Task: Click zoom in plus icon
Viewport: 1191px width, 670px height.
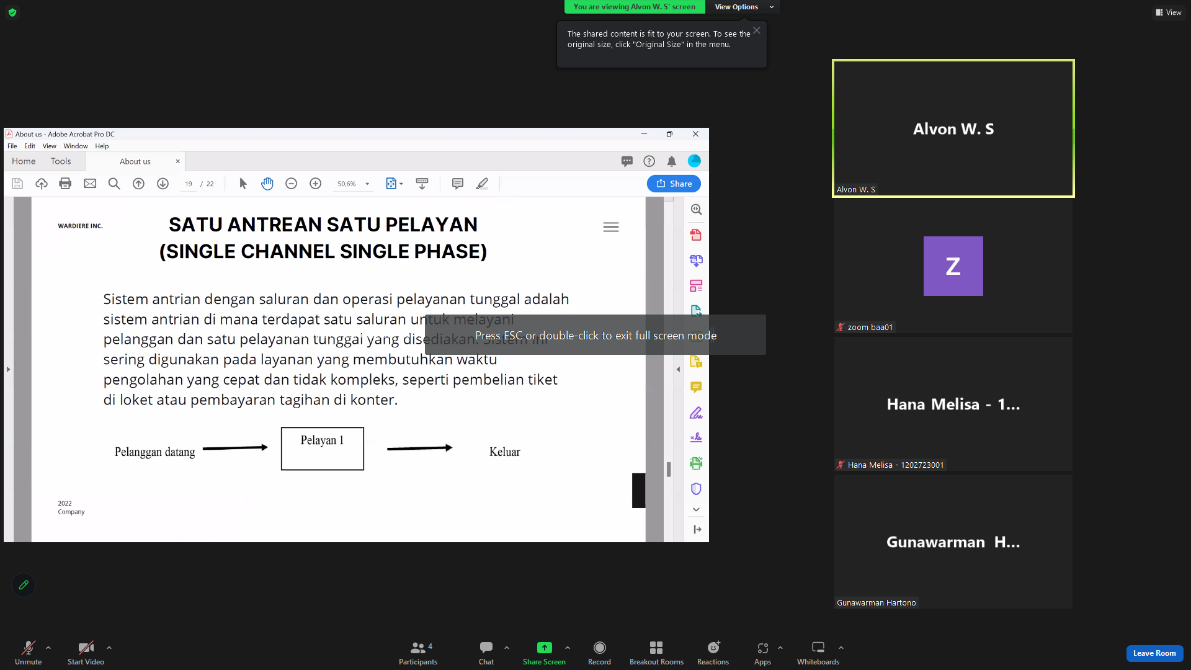Action: 316,184
